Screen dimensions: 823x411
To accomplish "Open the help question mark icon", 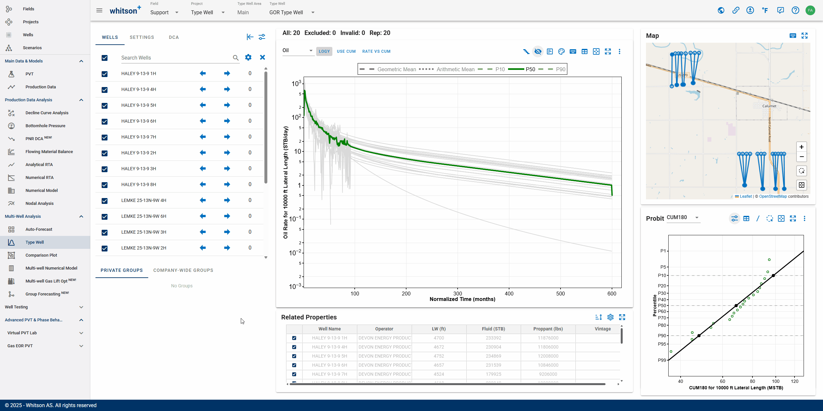I will pyautogui.click(x=795, y=10).
